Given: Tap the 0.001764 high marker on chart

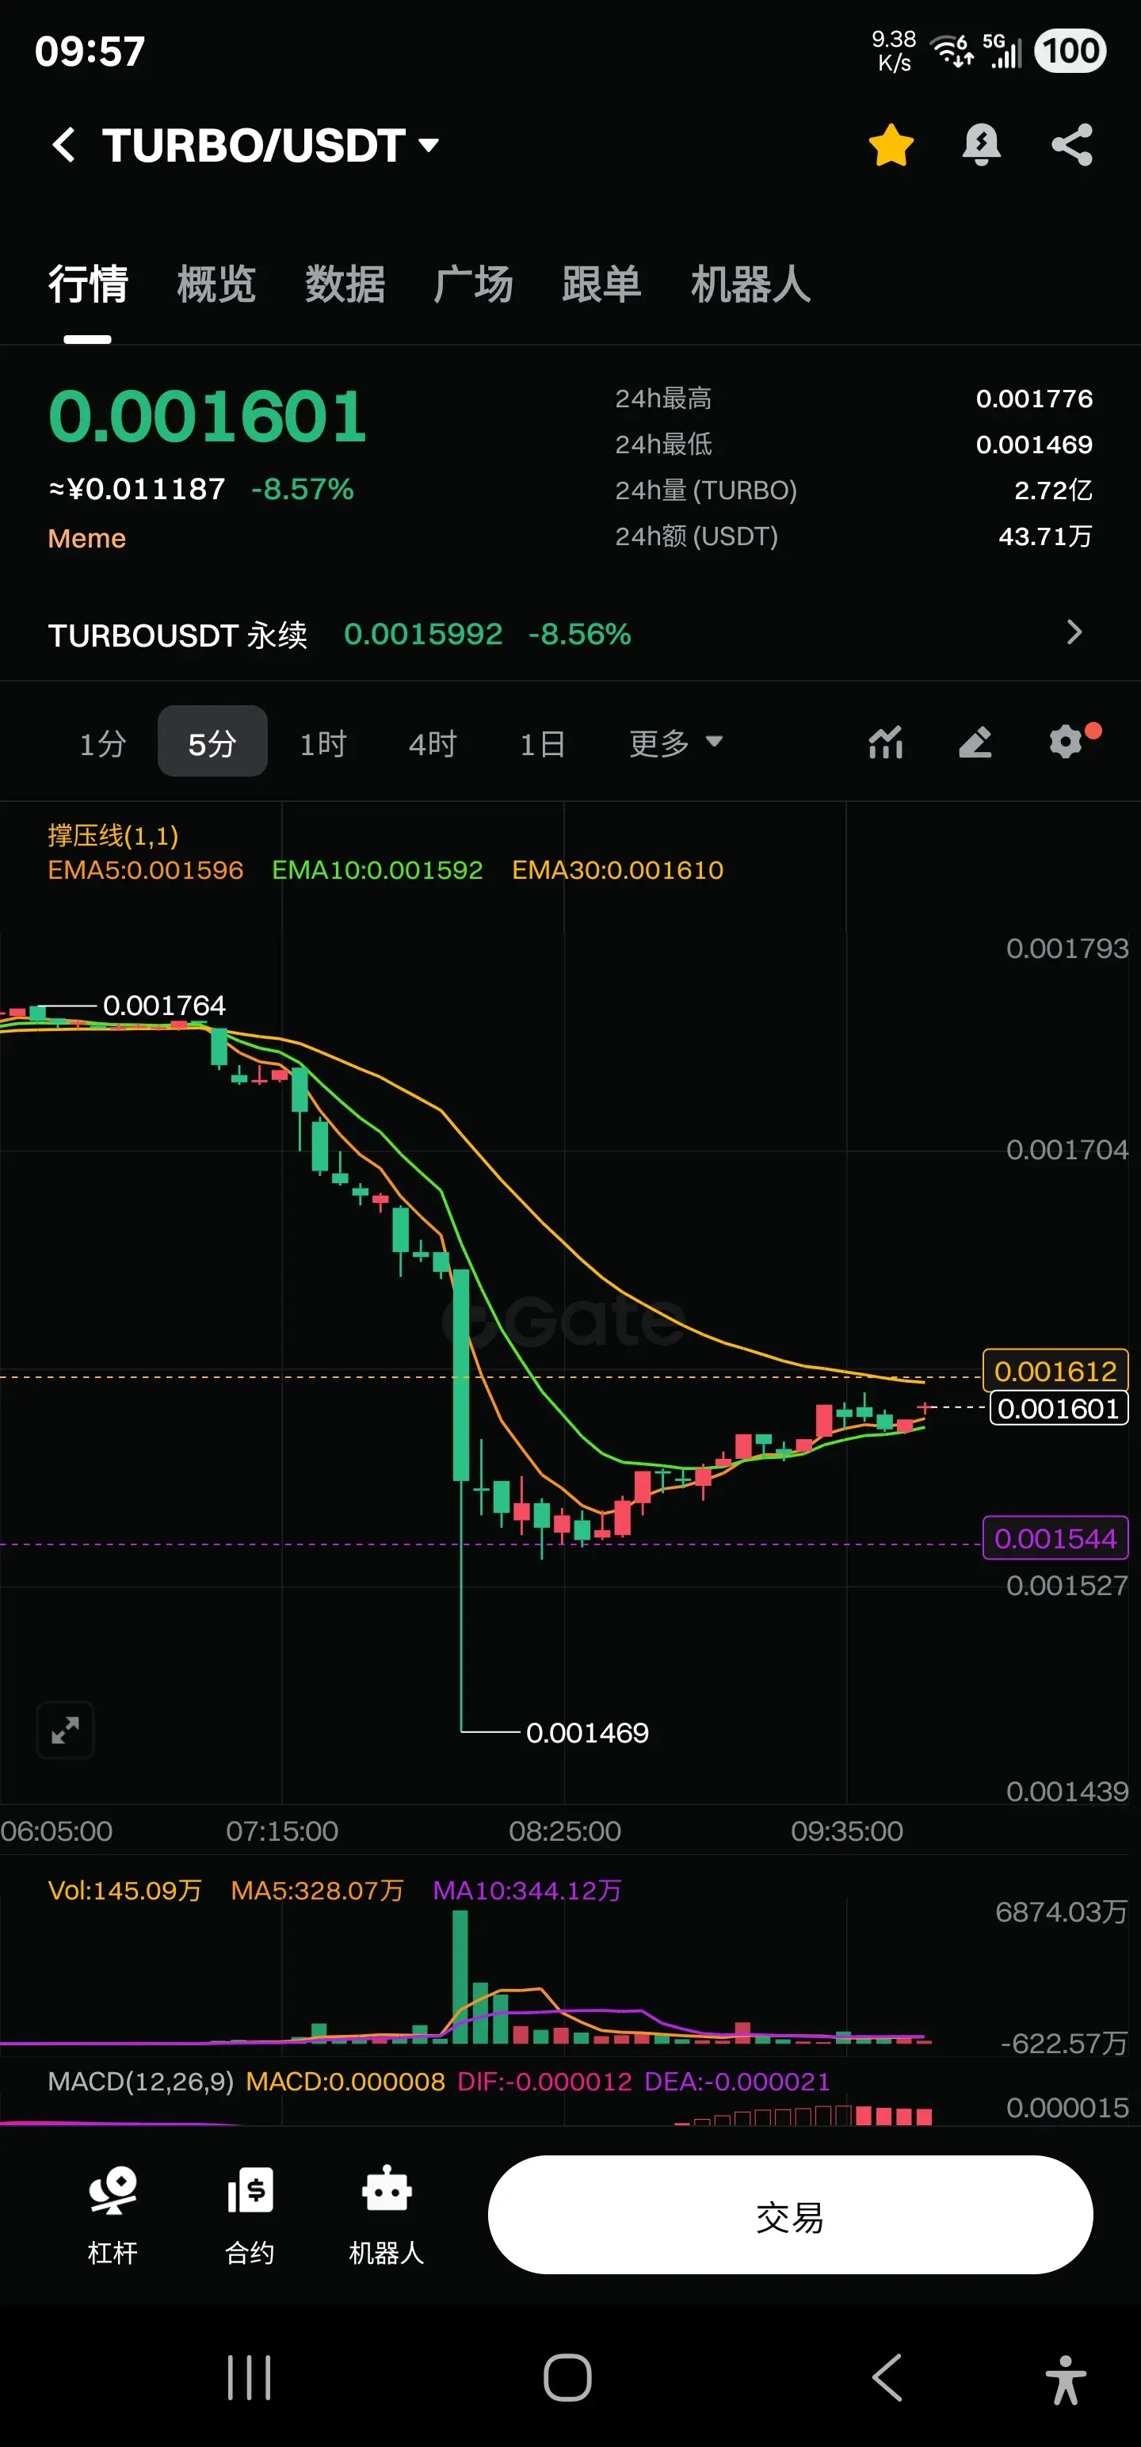Looking at the screenshot, I should [x=164, y=1005].
